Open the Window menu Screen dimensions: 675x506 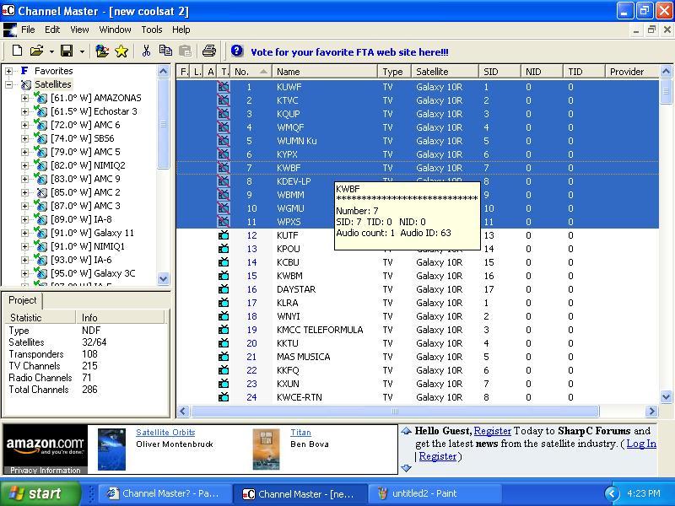115,30
